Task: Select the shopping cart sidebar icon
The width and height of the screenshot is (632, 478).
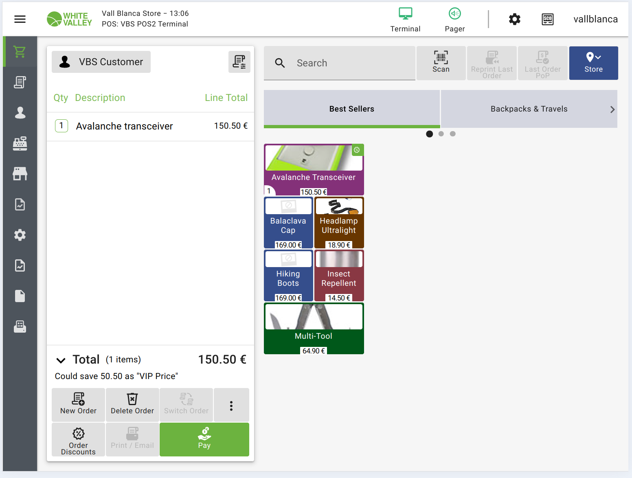Action: click(20, 52)
